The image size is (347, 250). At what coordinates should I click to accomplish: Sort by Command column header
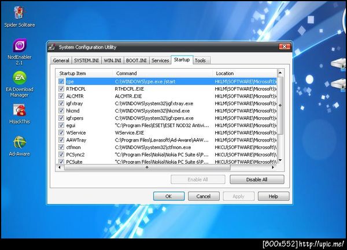tap(163, 73)
